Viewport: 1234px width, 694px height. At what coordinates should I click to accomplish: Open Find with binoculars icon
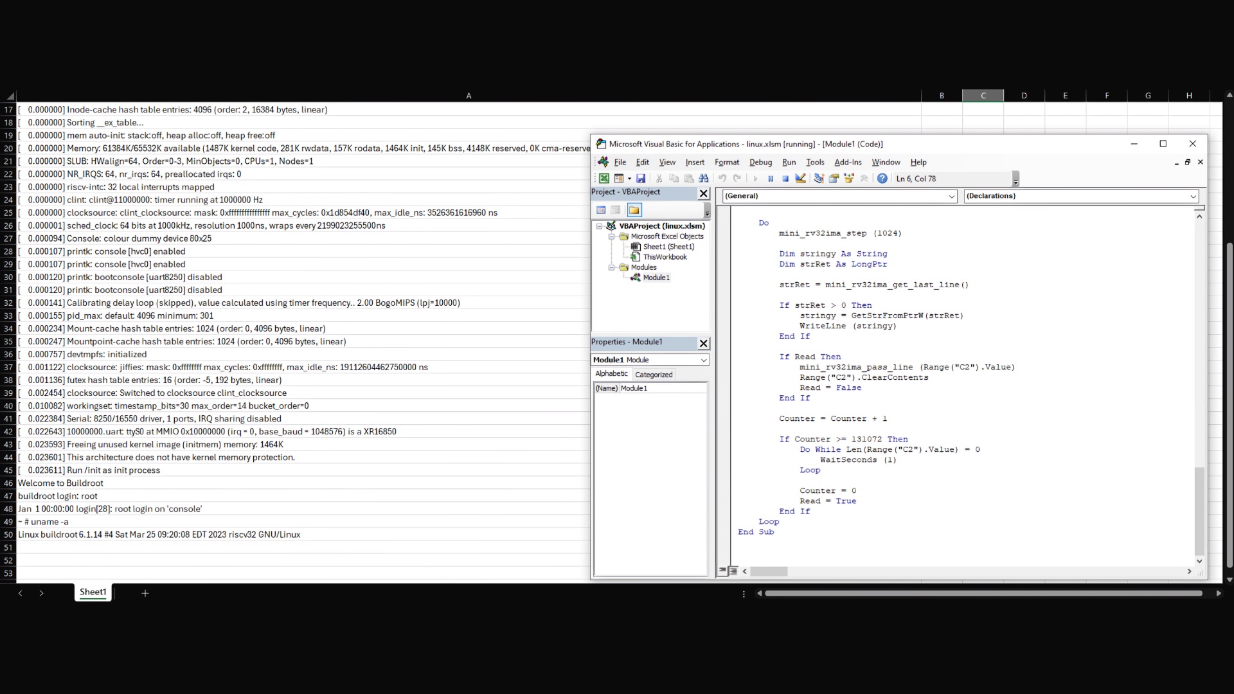coord(704,179)
